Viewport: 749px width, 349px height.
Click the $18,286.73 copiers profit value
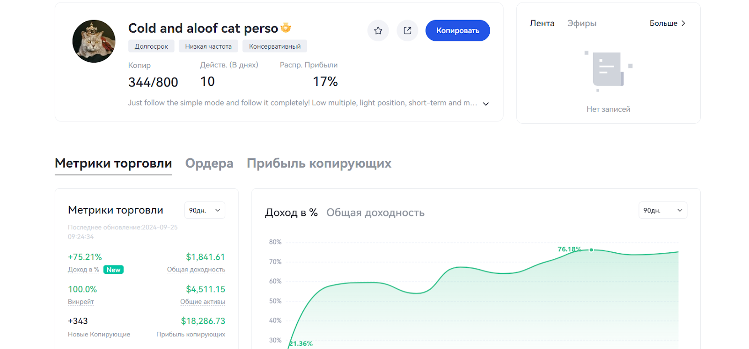(203, 321)
